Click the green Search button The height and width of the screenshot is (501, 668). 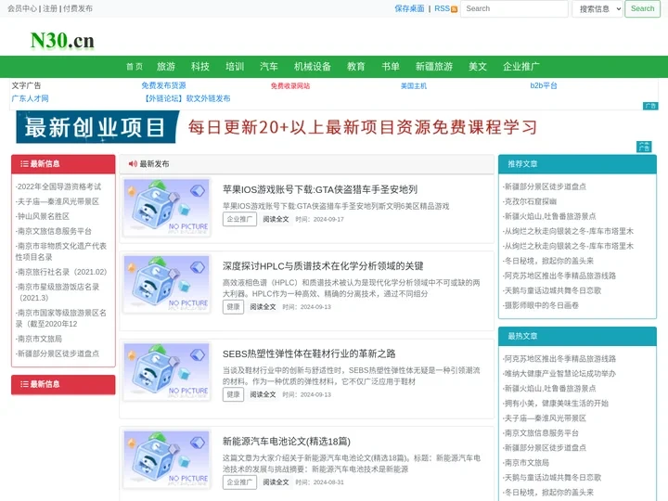coord(642,8)
